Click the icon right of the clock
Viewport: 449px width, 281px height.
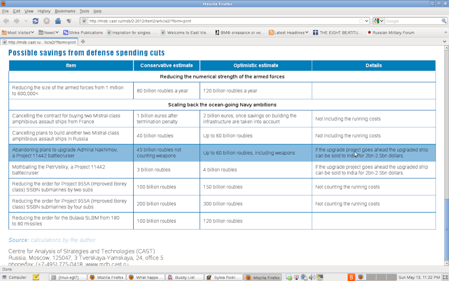click(x=445, y=277)
